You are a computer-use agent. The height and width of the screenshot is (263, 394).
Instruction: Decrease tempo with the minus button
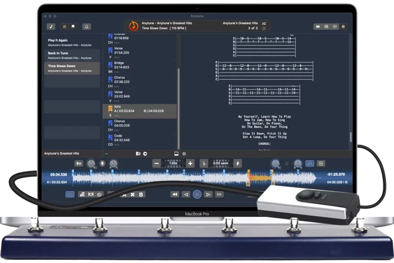[156, 163]
